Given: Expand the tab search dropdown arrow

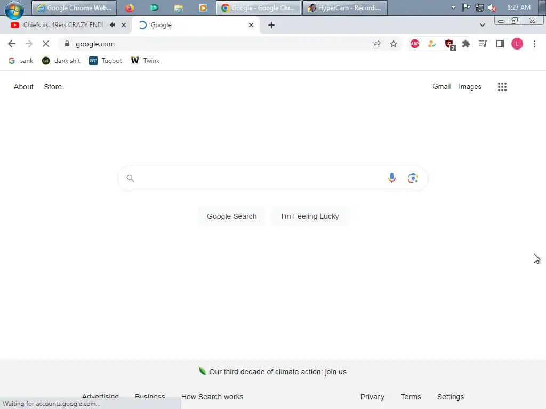Looking at the screenshot, I should [482, 25].
